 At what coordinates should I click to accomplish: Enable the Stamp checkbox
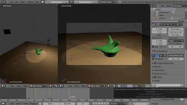155,77
